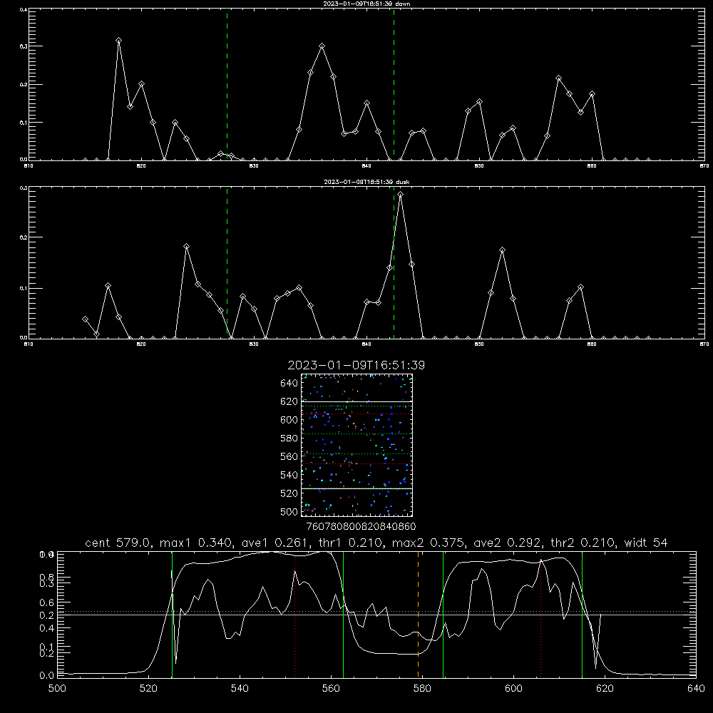Click the dusk plot peak marker near 852

tap(503, 250)
